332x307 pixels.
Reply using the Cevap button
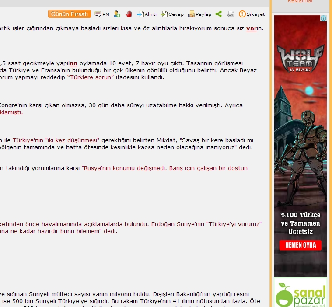(x=172, y=14)
